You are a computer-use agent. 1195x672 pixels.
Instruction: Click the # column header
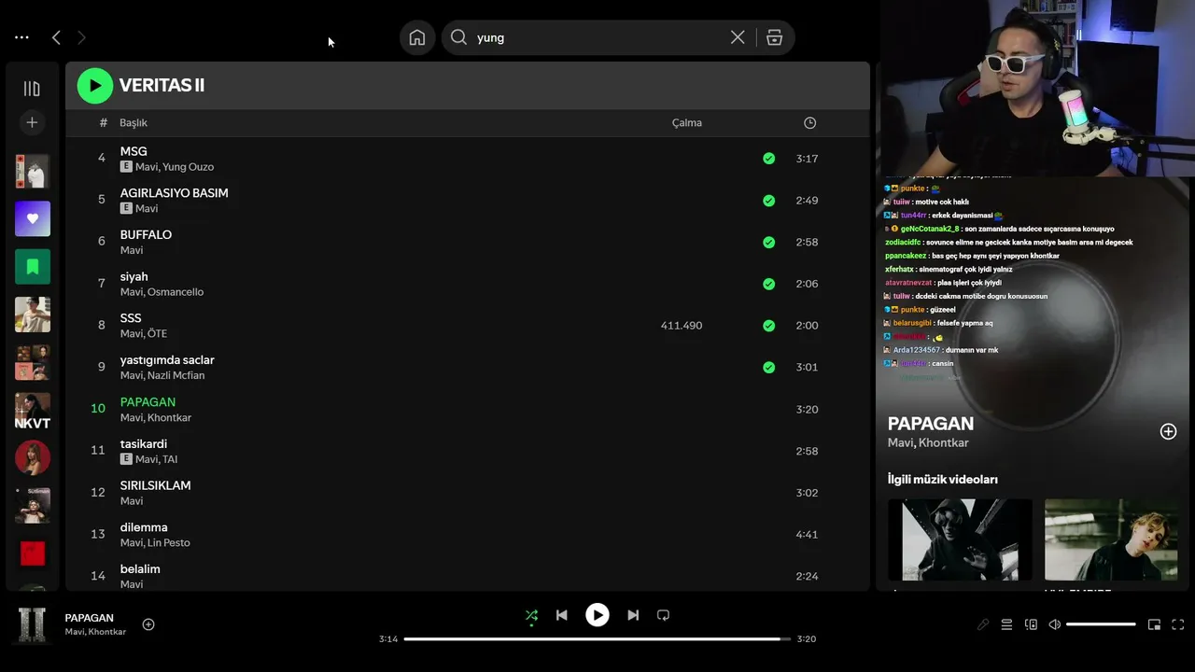click(103, 123)
